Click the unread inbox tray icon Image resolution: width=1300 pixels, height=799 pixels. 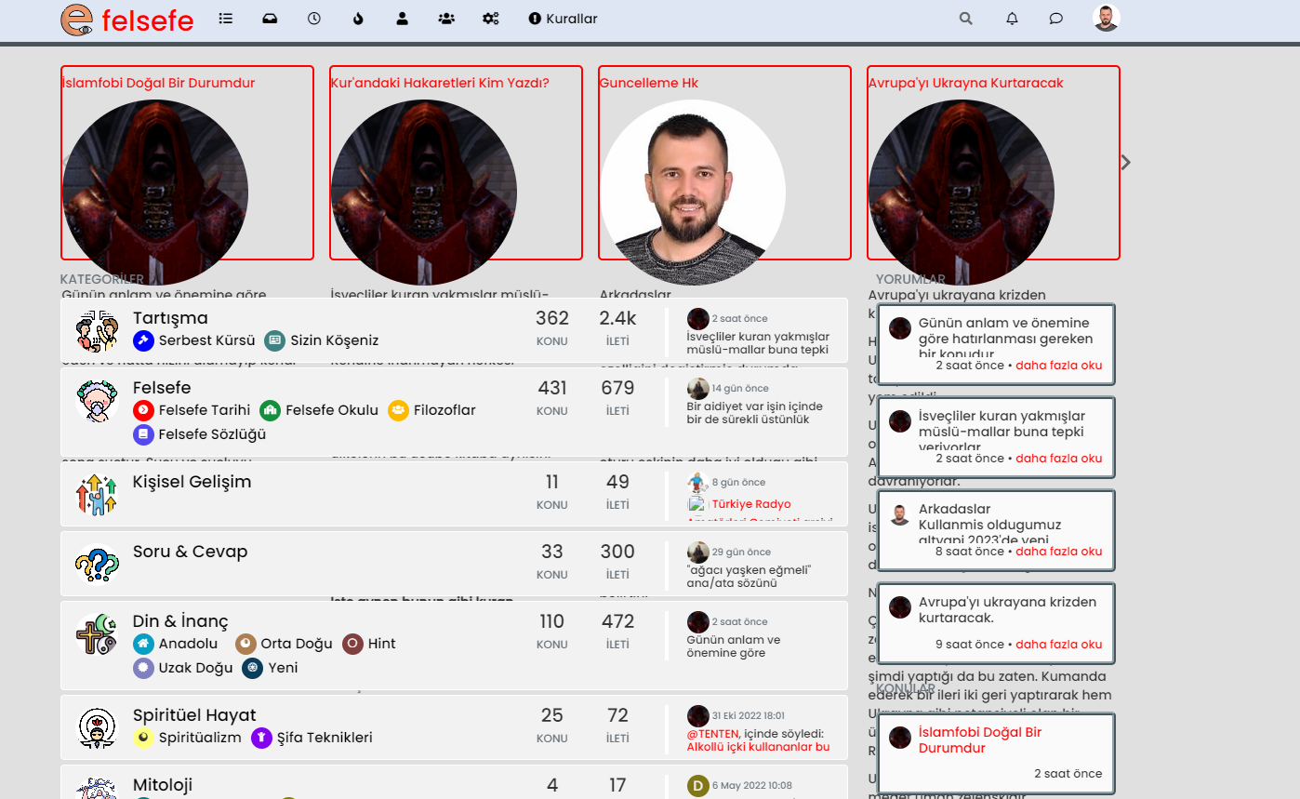(270, 19)
